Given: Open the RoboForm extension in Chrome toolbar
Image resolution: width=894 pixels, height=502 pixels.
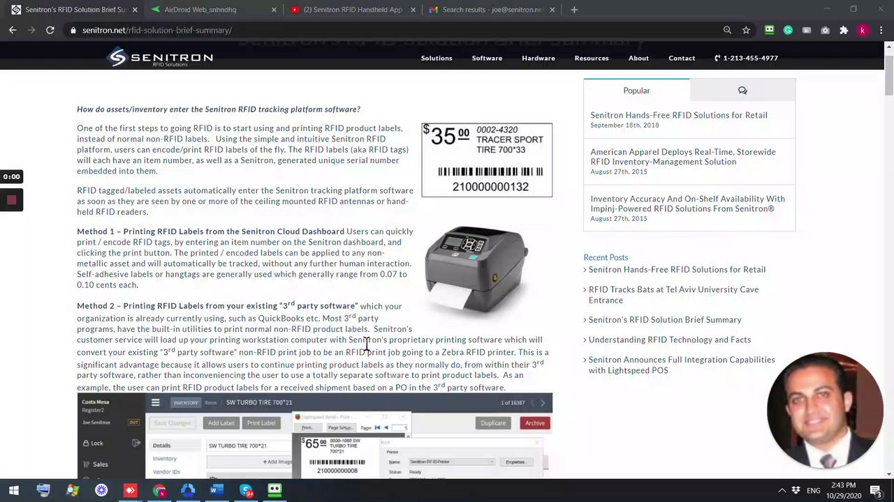Looking at the screenshot, I should tap(769, 30).
